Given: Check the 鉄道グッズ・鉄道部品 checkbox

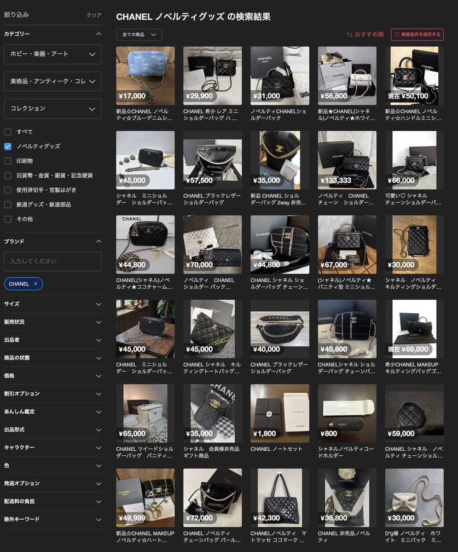Looking at the screenshot, I should tap(8, 204).
